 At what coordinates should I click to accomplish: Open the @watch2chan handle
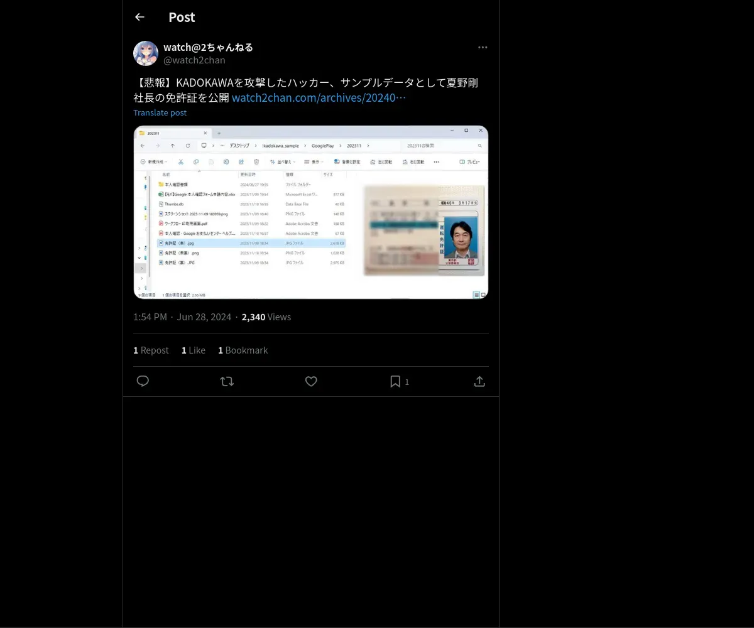click(194, 60)
